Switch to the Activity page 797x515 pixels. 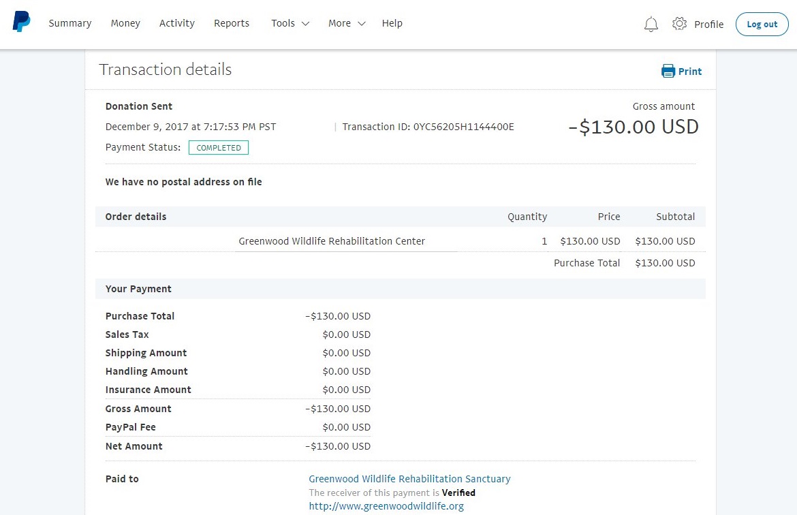pos(176,23)
